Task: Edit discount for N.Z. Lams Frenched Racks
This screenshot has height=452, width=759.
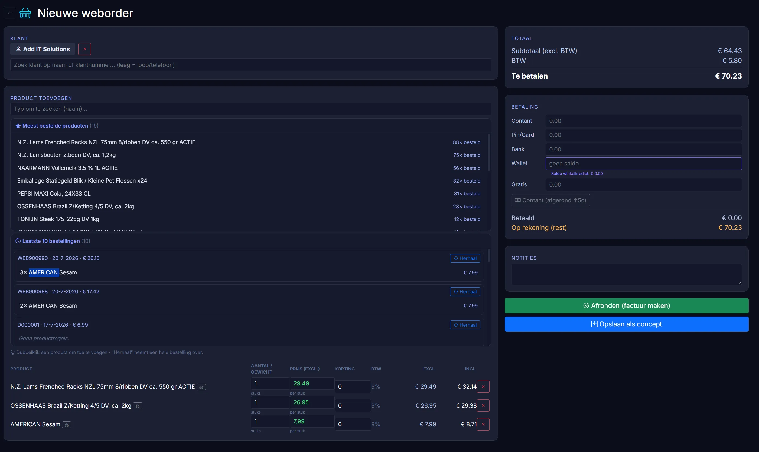Action: click(353, 386)
